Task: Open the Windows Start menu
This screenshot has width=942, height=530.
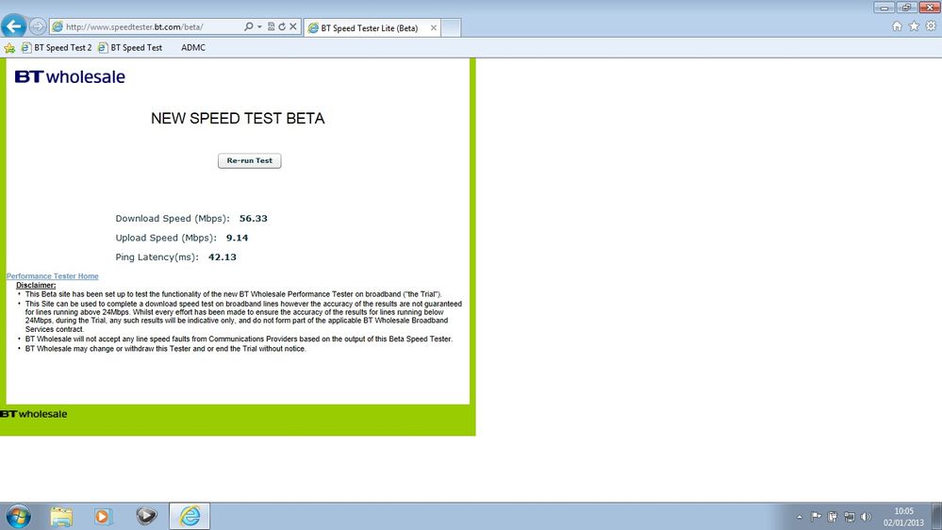Action: point(18,516)
